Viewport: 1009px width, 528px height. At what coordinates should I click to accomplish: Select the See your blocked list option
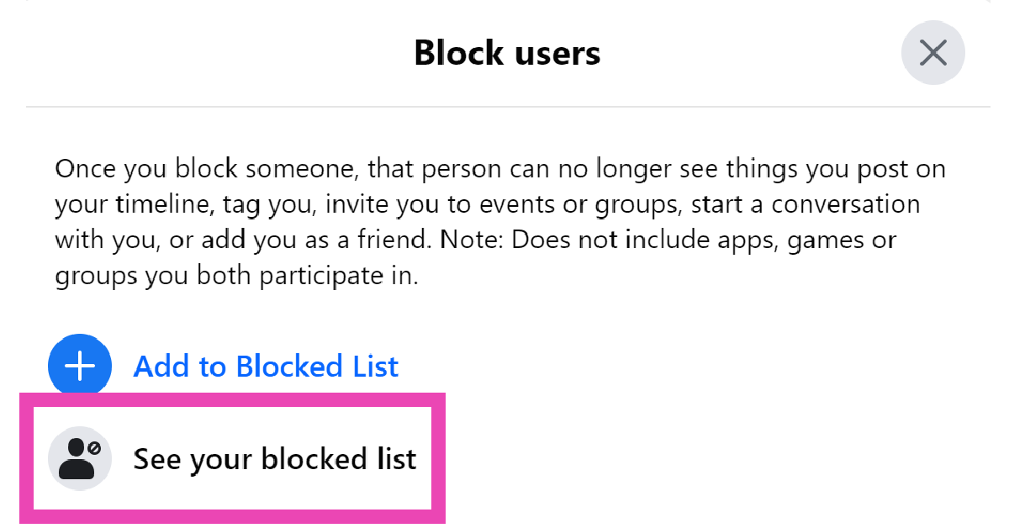coord(275,458)
